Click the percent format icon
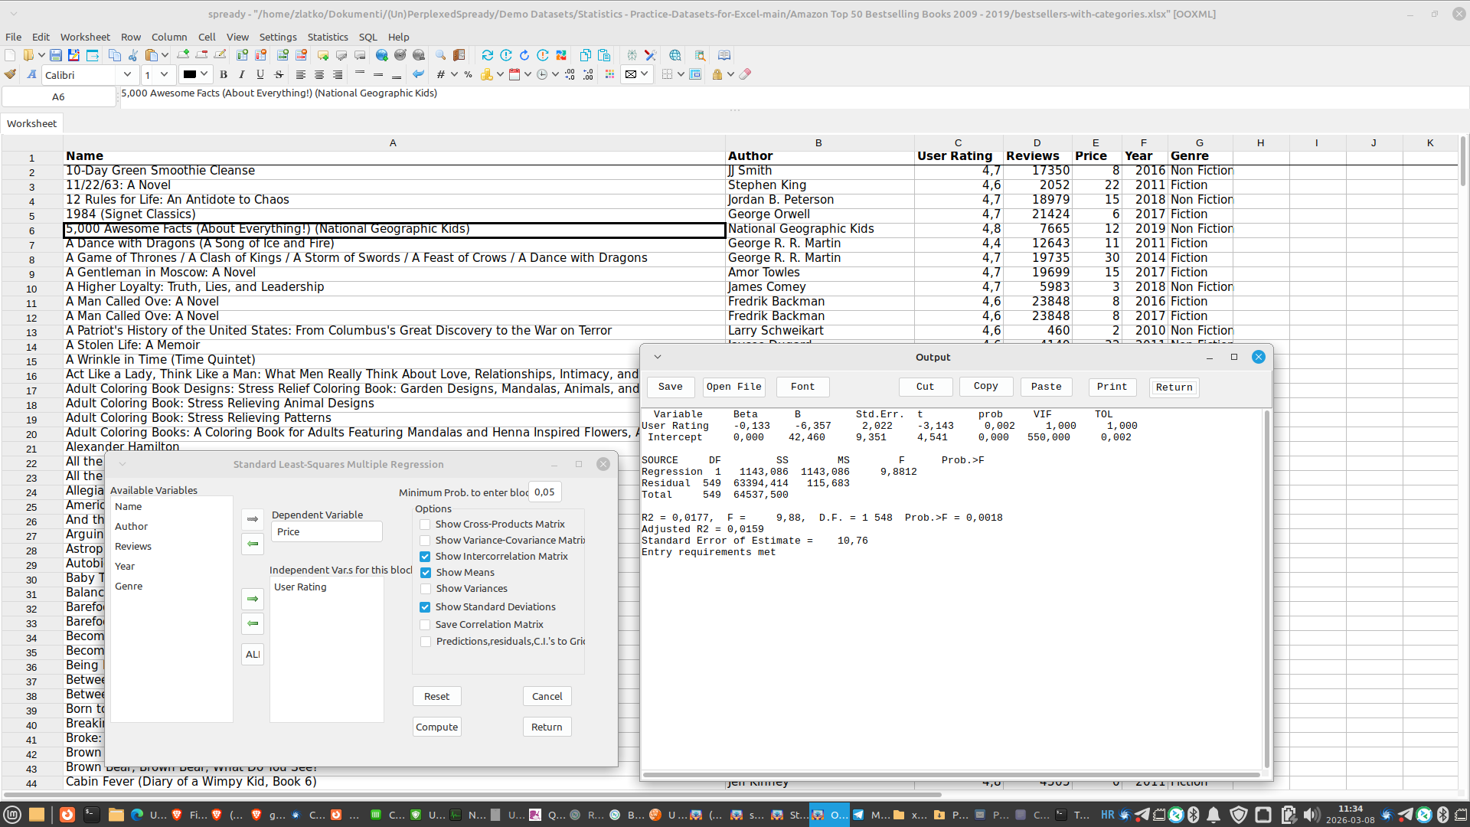Viewport: 1470px width, 827px height. (x=468, y=74)
